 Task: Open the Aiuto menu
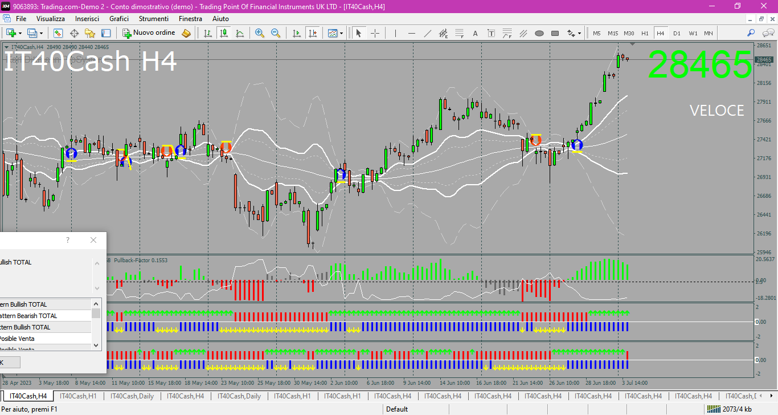tap(220, 19)
